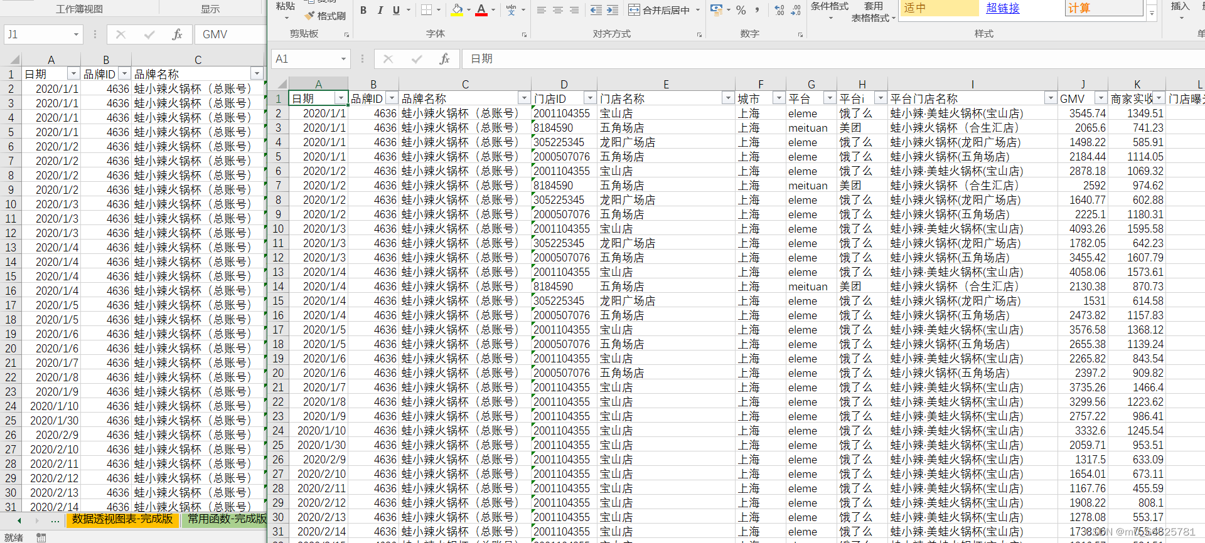Viewport: 1205px width, 543px height.
Task: Increase the cell indent
Action: [613, 10]
